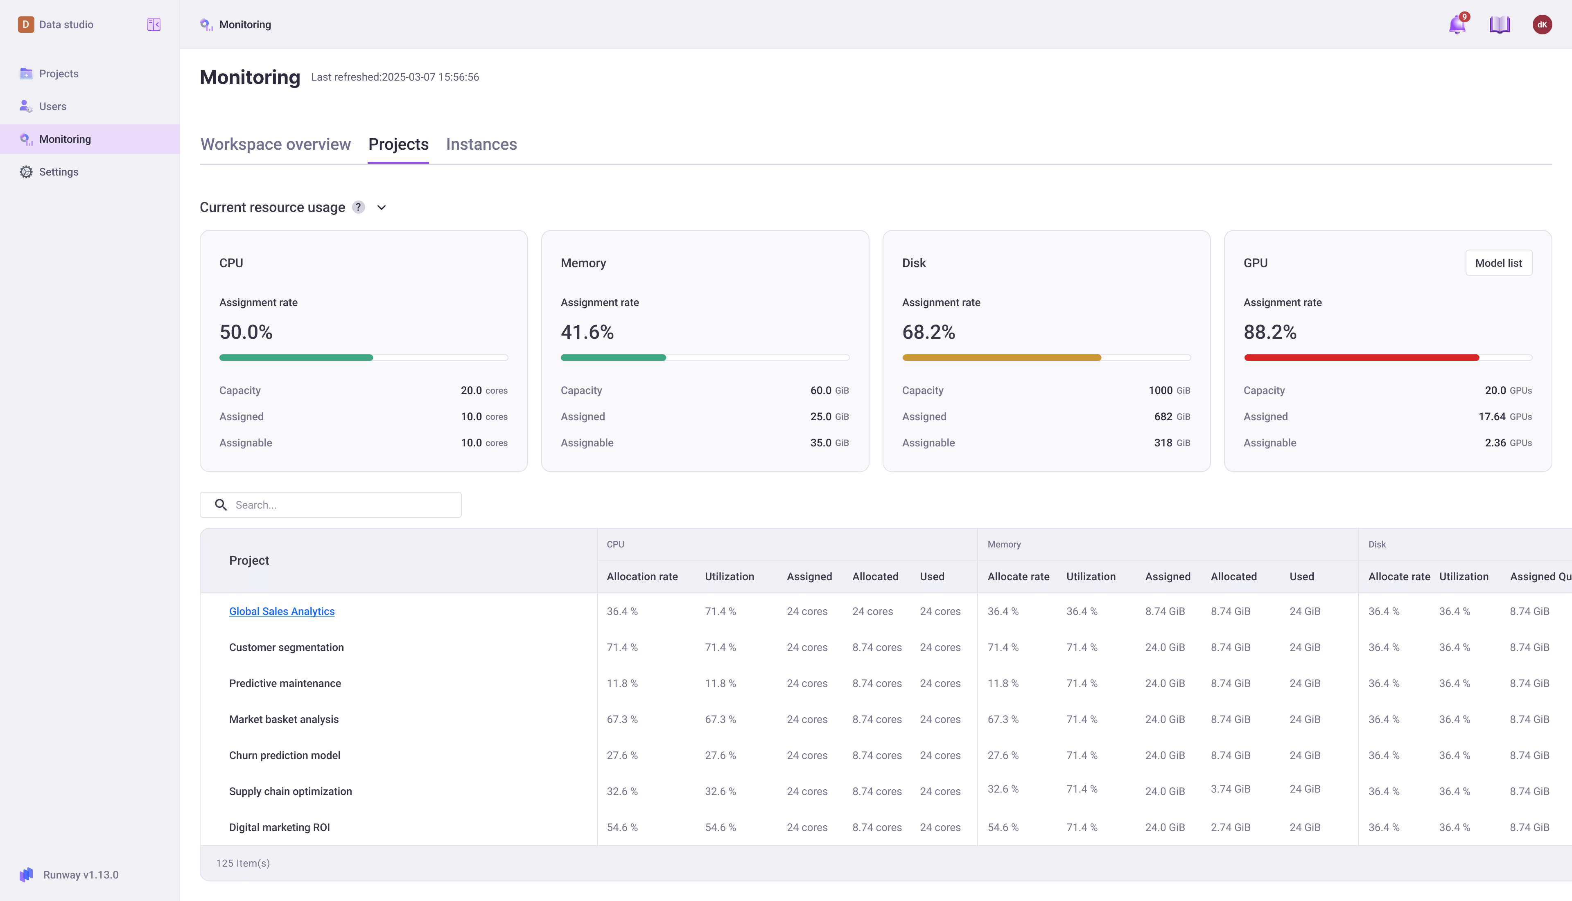Switch to Workspace overview tab
Viewport: 1572px width, 901px height.
pyautogui.click(x=276, y=144)
